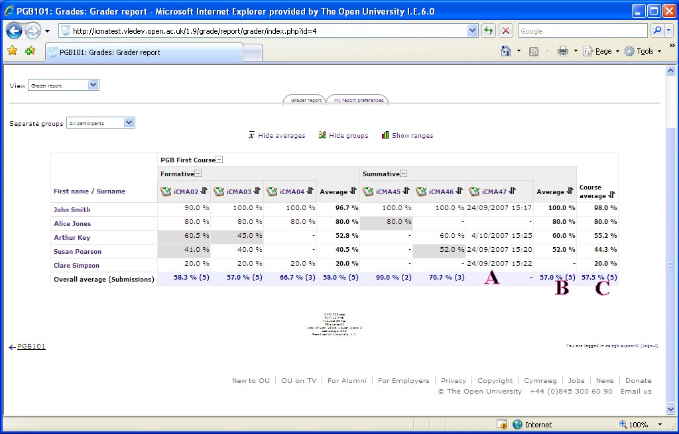
Task: Click the Google search box
Action: point(583,30)
